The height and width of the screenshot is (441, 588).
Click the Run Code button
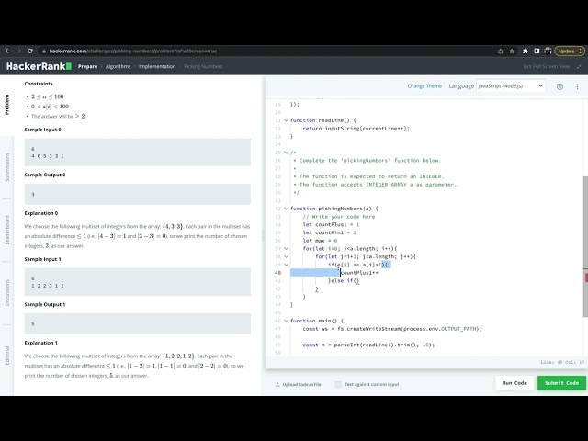pyautogui.click(x=514, y=383)
